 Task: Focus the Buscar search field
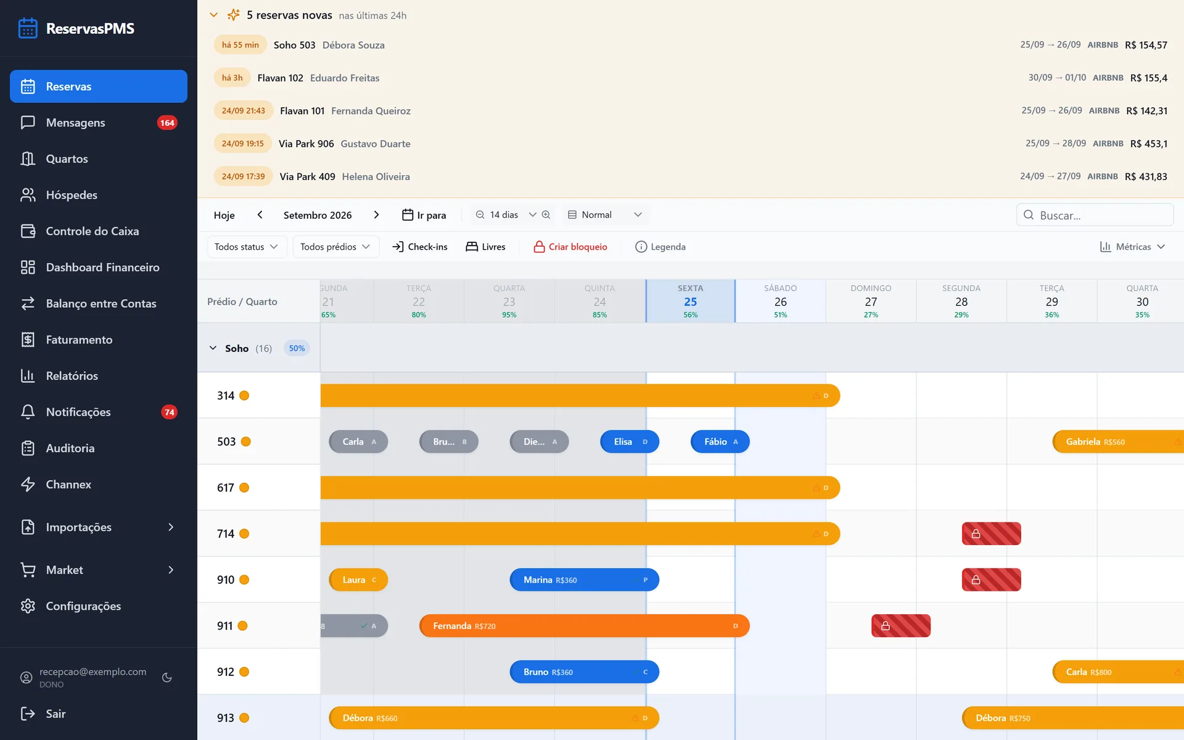tap(1095, 215)
